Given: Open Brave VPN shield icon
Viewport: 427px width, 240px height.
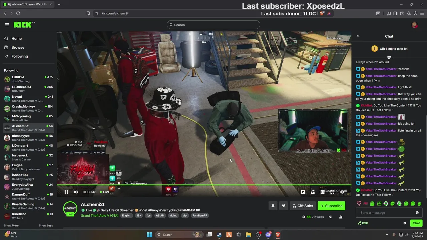Looking at the screenshot, I should (415, 13).
